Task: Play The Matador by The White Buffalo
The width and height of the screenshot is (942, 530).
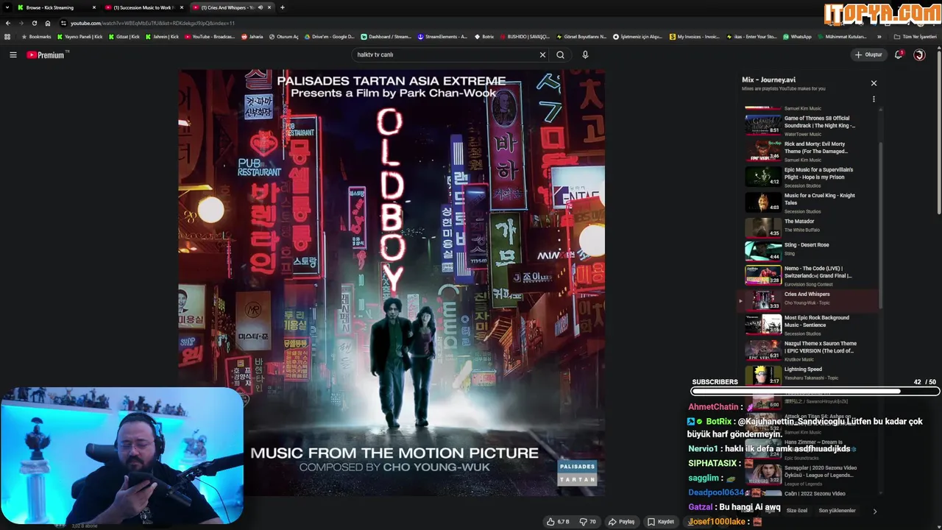Action: pyautogui.click(x=810, y=227)
